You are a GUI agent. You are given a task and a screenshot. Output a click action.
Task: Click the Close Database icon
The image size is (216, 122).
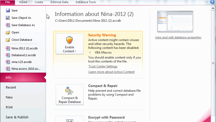[8, 40]
